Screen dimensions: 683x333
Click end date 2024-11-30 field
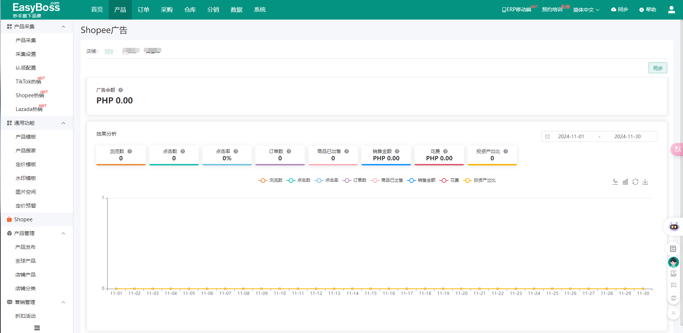click(x=627, y=137)
